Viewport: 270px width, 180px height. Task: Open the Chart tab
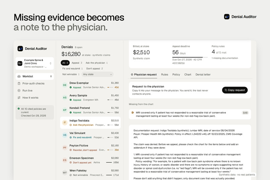188,75
